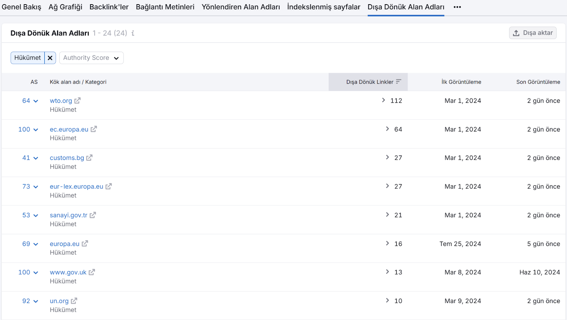Viewport: 567px width, 320px height.
Task: Open europa.eu external link icon
Action: [85, 244]
